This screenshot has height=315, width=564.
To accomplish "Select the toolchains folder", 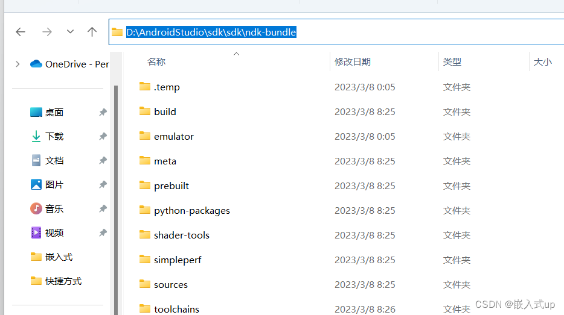I will pos(176,309).
